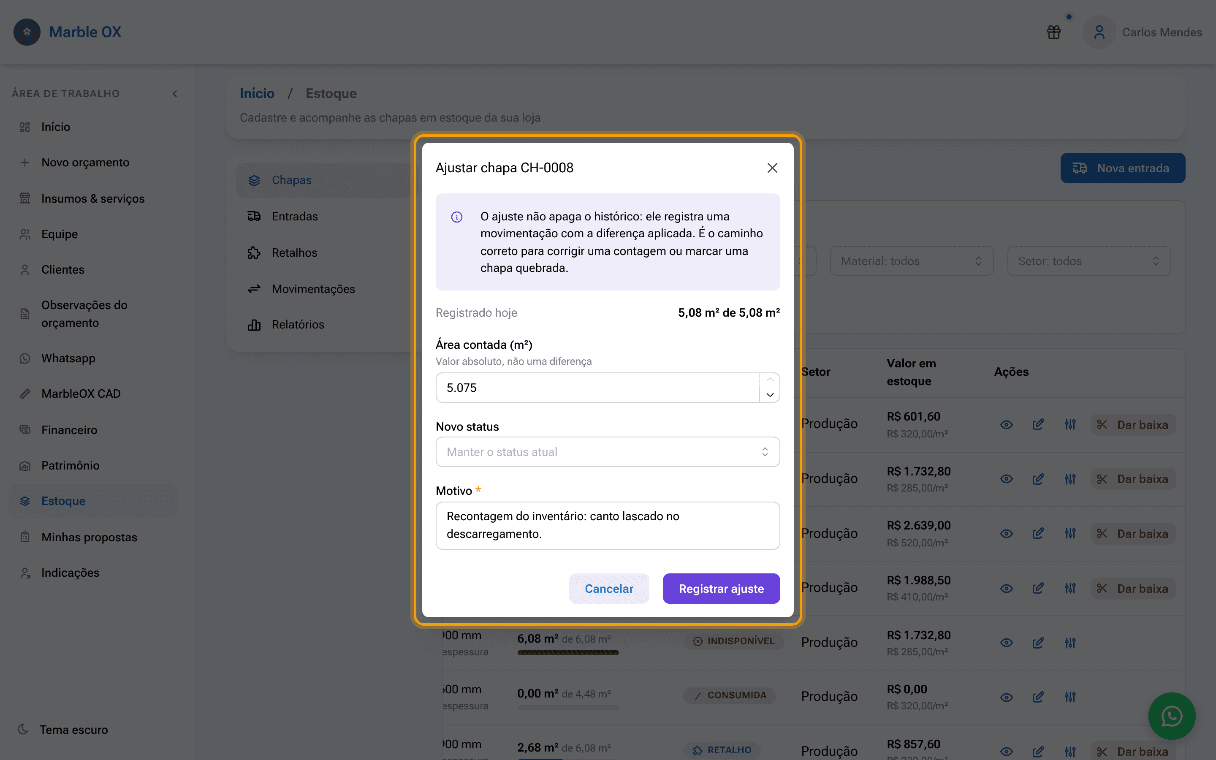This screenshot has width=1216, height=760.
Task: Open Observações do orçamento
Action: (x=93, y=314)
